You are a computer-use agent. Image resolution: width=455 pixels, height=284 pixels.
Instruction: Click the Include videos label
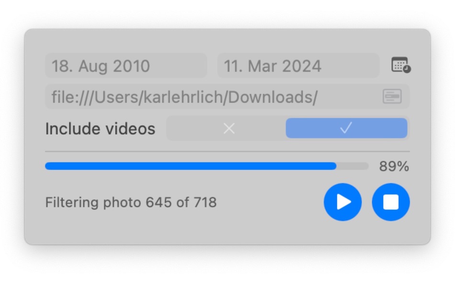[x=100, y=129]
